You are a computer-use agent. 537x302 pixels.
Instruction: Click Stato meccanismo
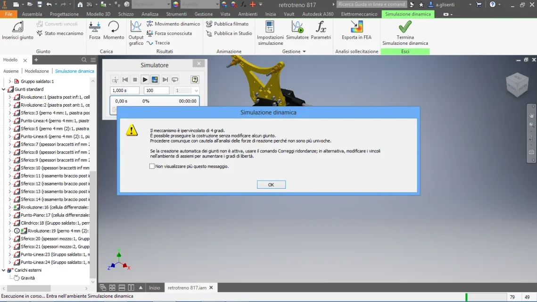[59, 33]
